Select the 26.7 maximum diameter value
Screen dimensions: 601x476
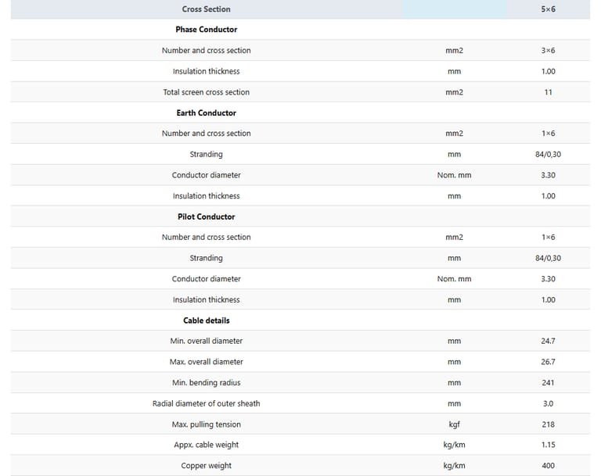pyautogui.click(x=548, y=362)
